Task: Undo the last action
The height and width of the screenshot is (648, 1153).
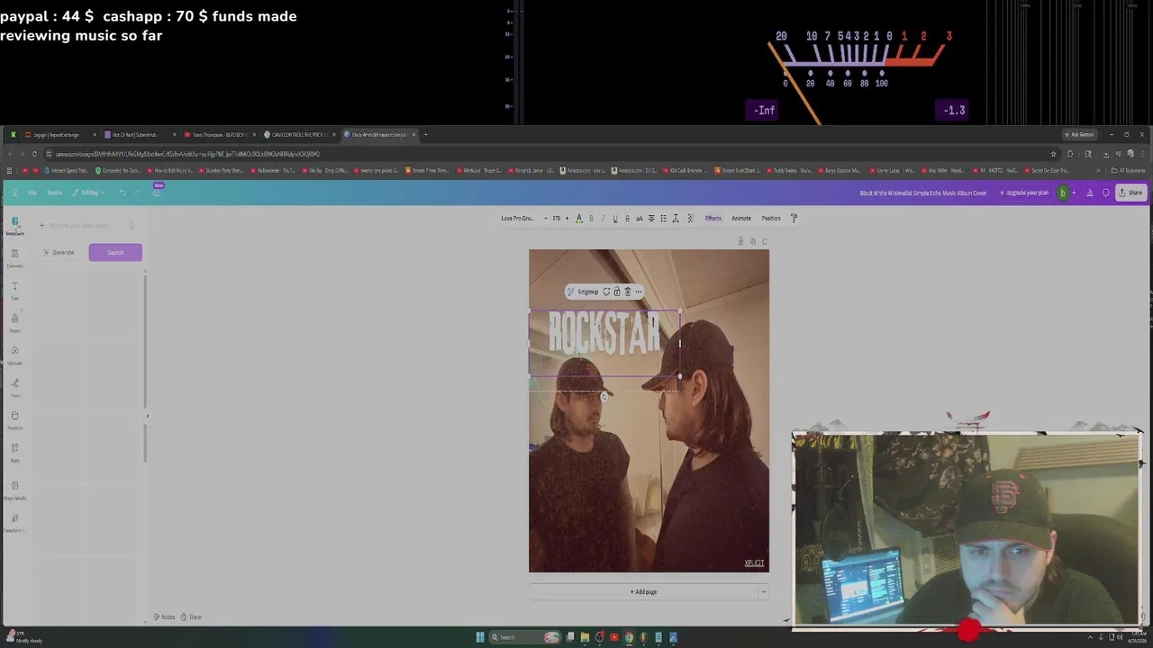Action: pos(123,193)
